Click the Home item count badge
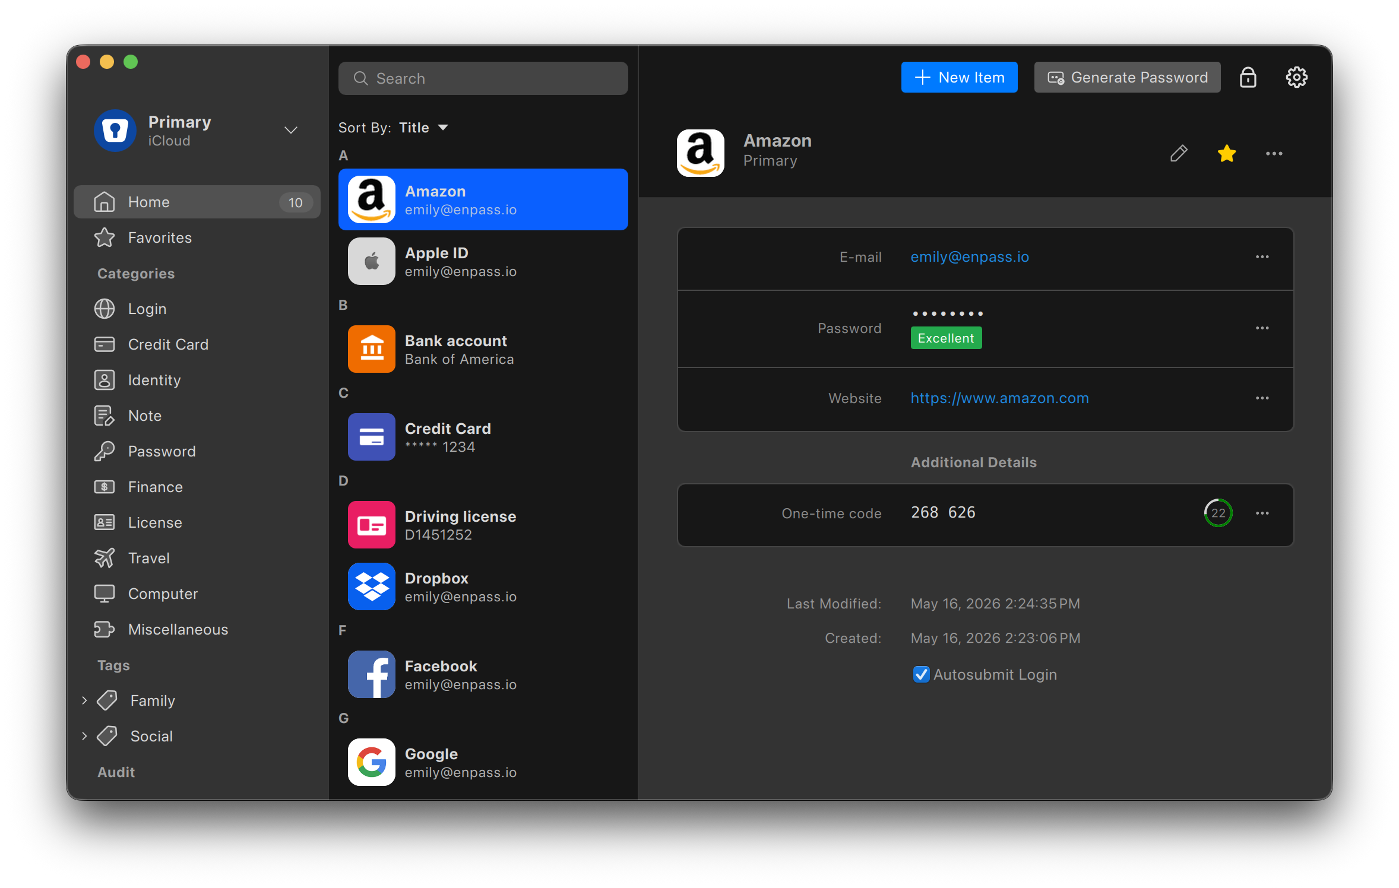This screenshot has width=1399, height=888. 295,202
